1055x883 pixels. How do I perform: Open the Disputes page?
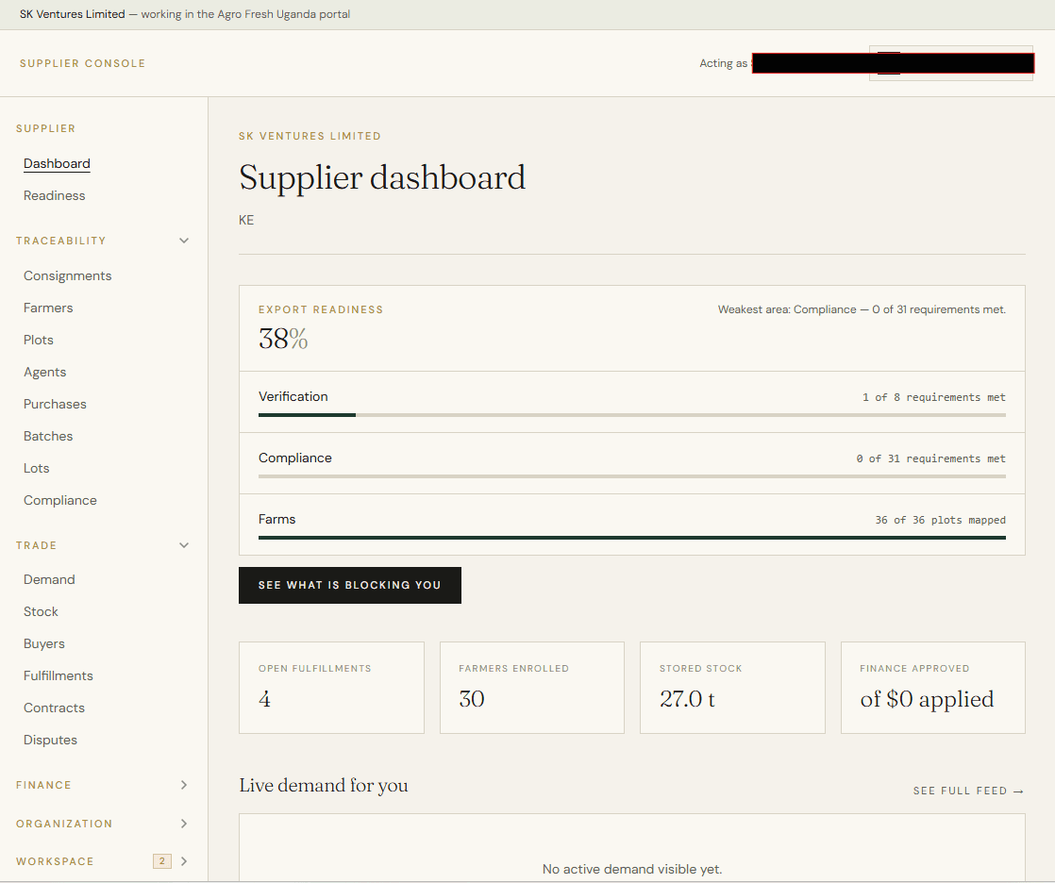pos(50,740)
